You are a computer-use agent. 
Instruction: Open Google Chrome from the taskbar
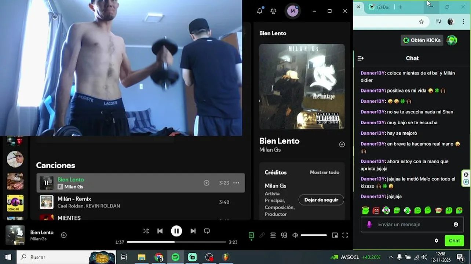point(158,257)
